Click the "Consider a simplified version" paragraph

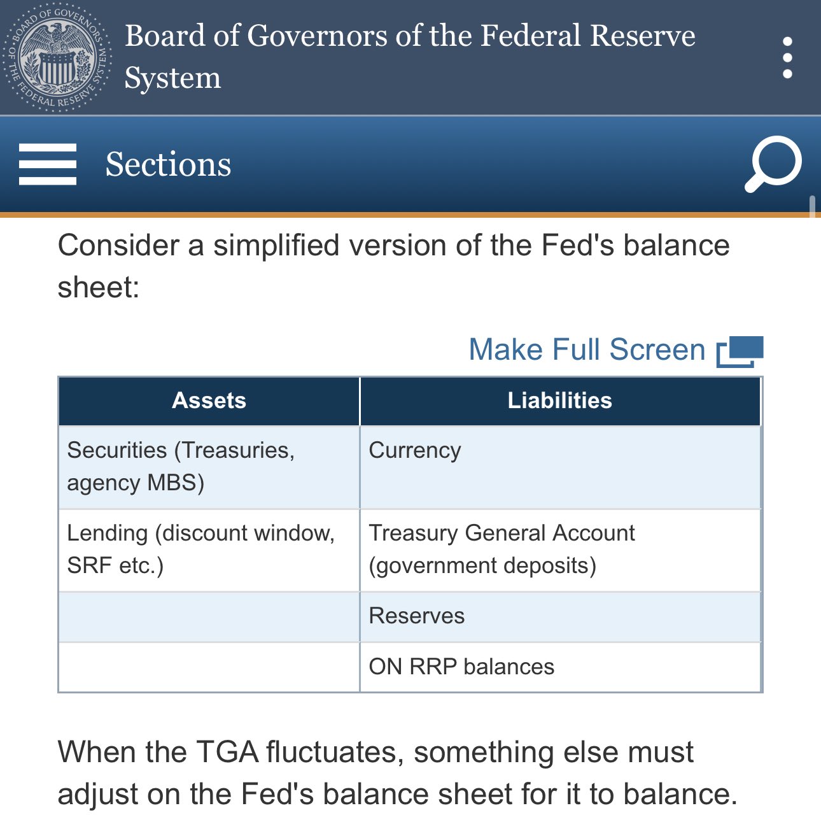[x=393, y=266]
